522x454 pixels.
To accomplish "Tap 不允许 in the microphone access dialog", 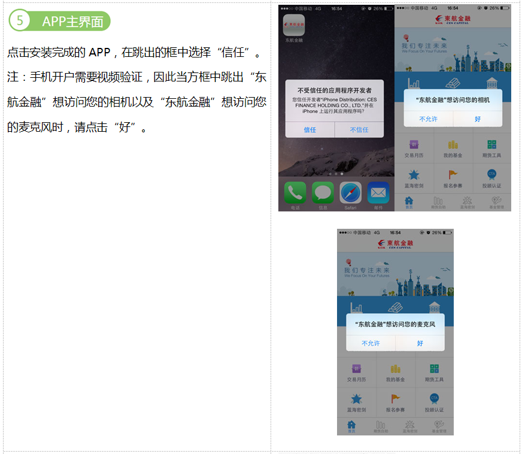I will click(x=371, y=343).
